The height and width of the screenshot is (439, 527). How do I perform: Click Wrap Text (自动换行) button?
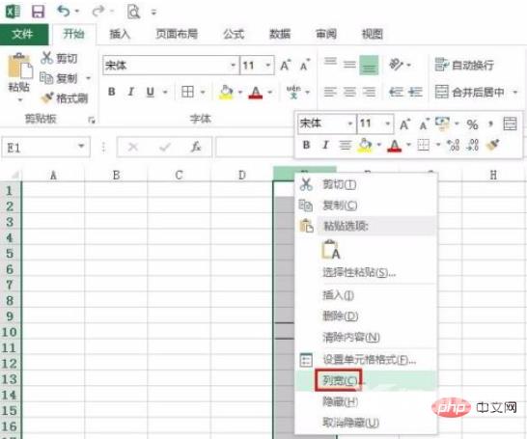(464, 65)
